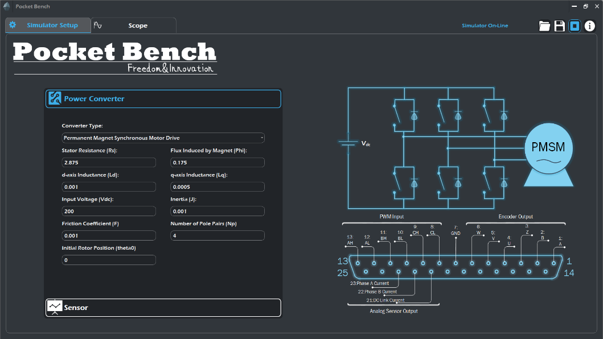Collapse the Power Converter section header

[163, 99]
